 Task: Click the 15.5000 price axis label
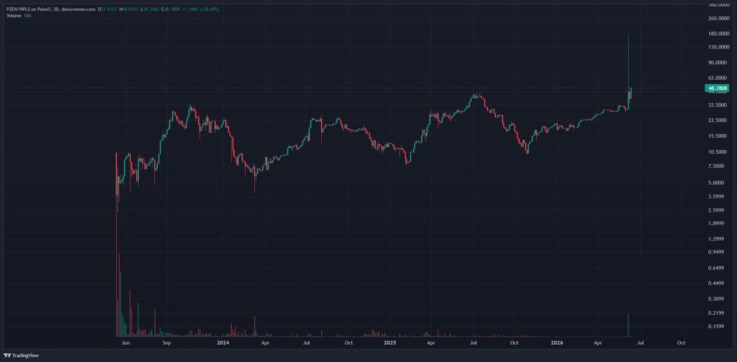tap(718, 136)
